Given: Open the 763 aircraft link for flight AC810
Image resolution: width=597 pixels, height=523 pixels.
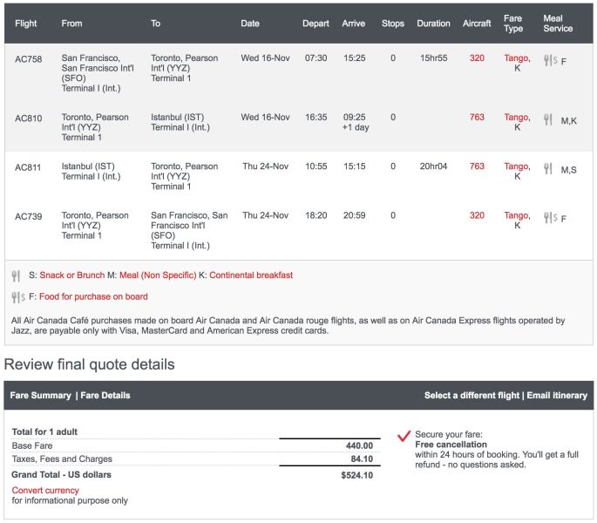Looking at the screenshot, I should (477, 117).
